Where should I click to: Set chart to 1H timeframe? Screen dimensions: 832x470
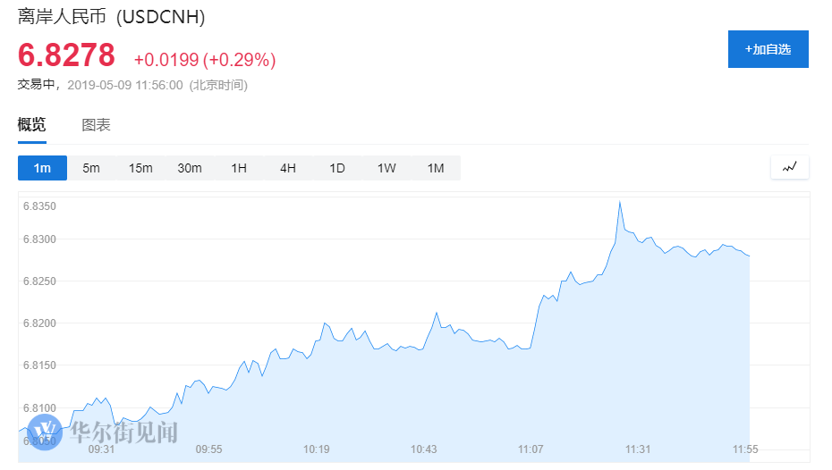[239, 168]
